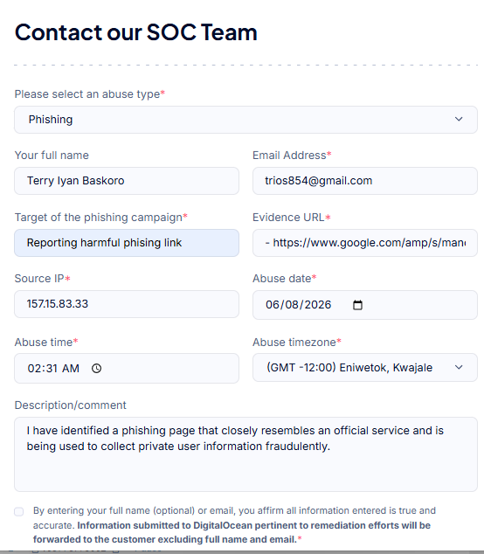Edit the Your full name field
484x554 pixels.
pos(127,181)
